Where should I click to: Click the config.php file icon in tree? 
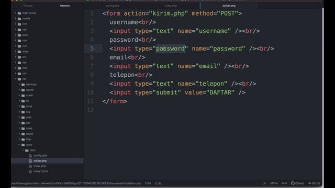click(30, 156)
